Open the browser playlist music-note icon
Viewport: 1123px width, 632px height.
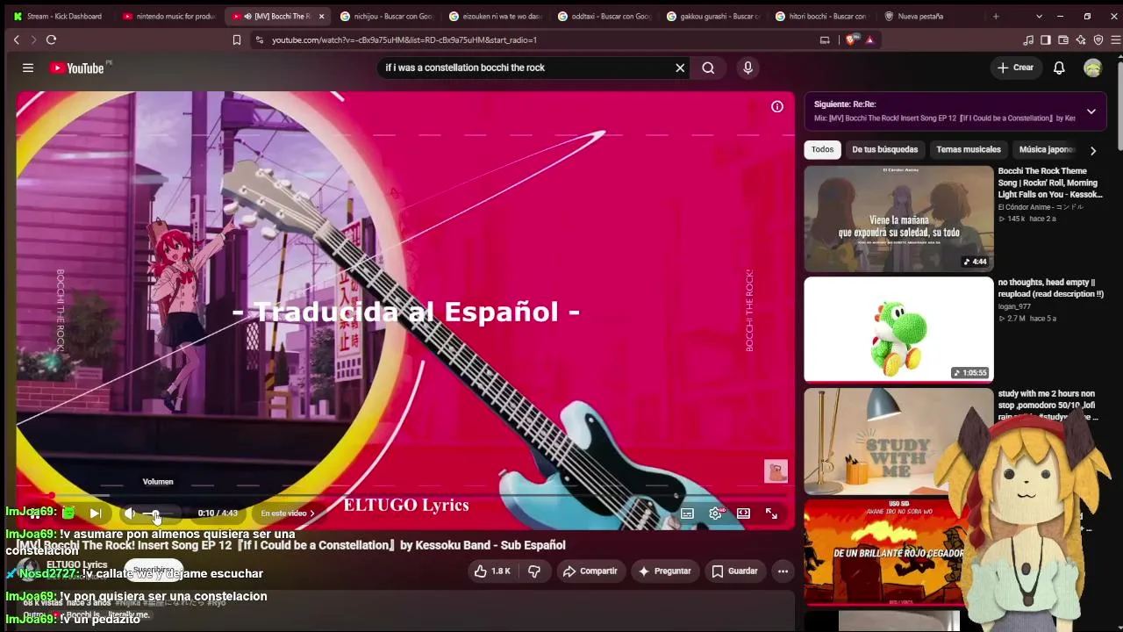(x=1028, y=39)
